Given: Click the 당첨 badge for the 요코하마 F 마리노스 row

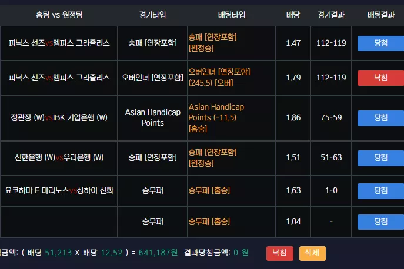Looking at the screenshot, I should [380, 191].
